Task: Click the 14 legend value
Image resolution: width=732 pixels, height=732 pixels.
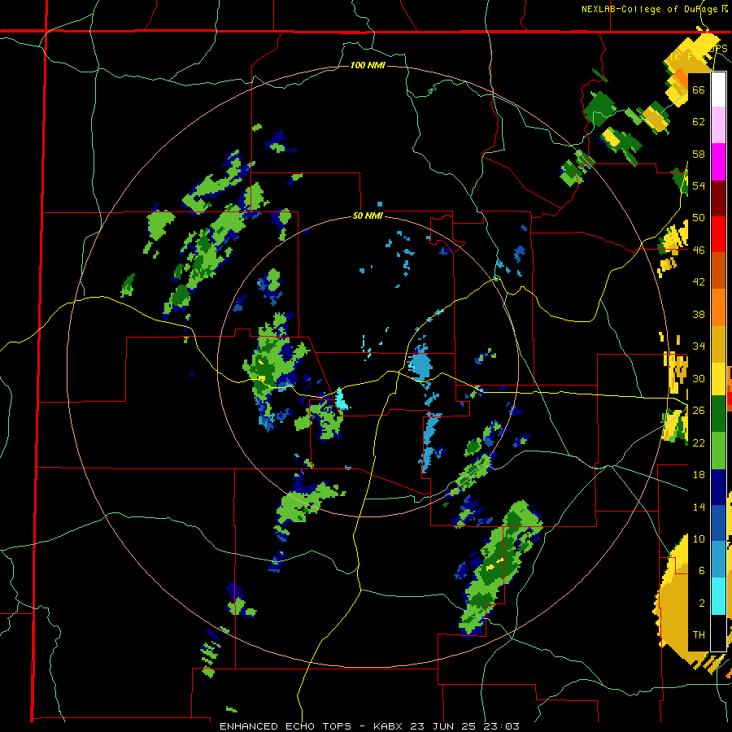Action: click(699, 507)
